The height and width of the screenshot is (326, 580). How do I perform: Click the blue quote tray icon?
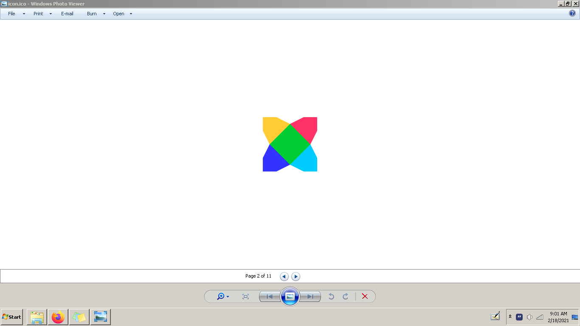click(519, 317)
